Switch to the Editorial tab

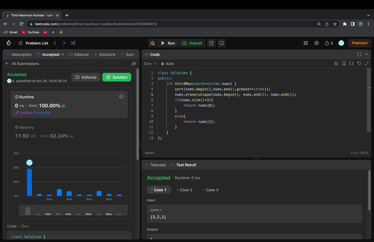[79, 54]
